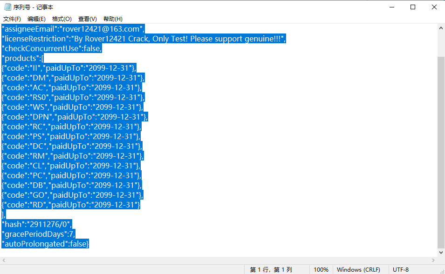
Task: Click the line with code "DC"
Action: (x=72, y=146)
